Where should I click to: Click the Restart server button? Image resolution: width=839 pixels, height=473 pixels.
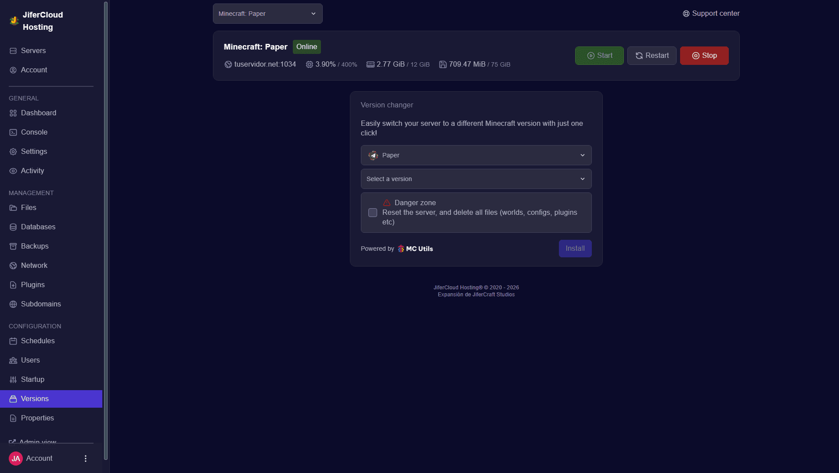point(652,56)
